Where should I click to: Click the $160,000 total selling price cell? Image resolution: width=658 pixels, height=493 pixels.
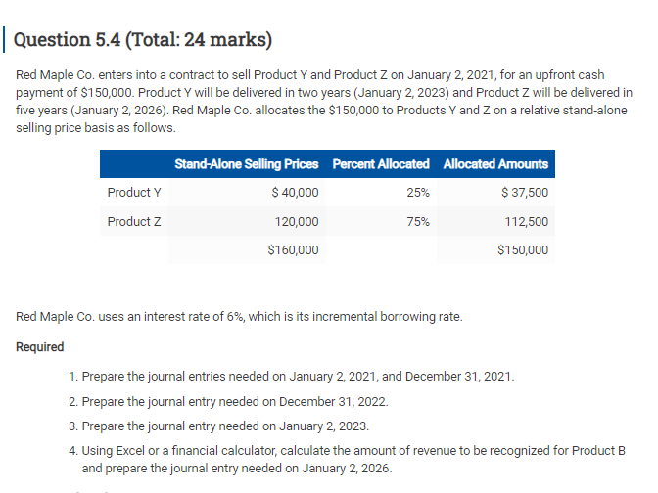point(293,250)
